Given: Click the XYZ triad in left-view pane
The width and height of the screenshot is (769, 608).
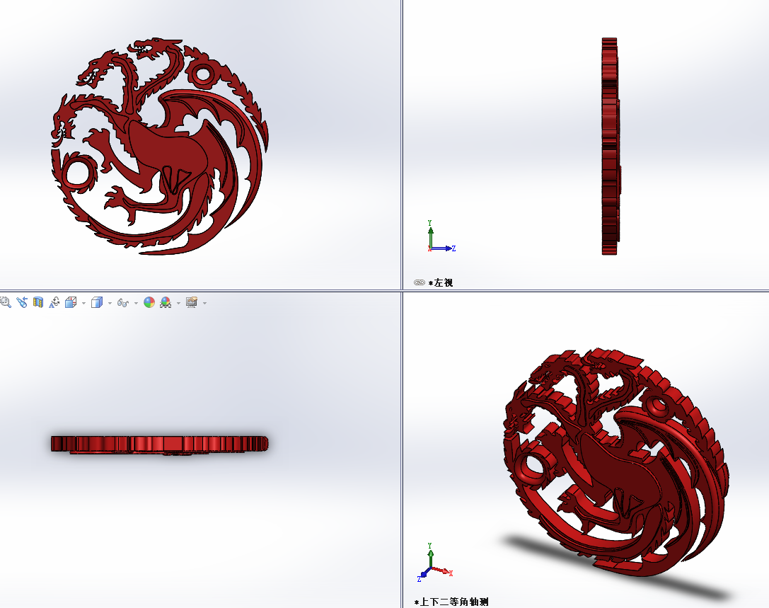Looking at the screenshot, I should [x=441, y=236].
